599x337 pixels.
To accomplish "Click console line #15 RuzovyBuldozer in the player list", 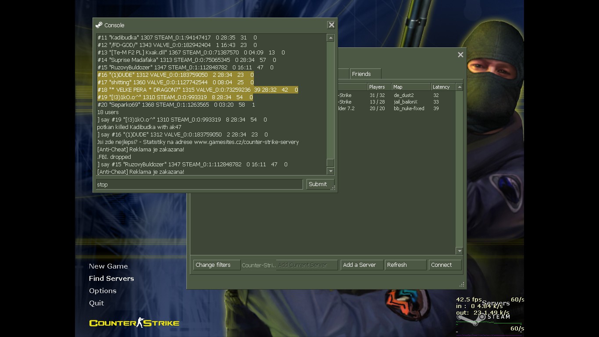I will 185,68.
